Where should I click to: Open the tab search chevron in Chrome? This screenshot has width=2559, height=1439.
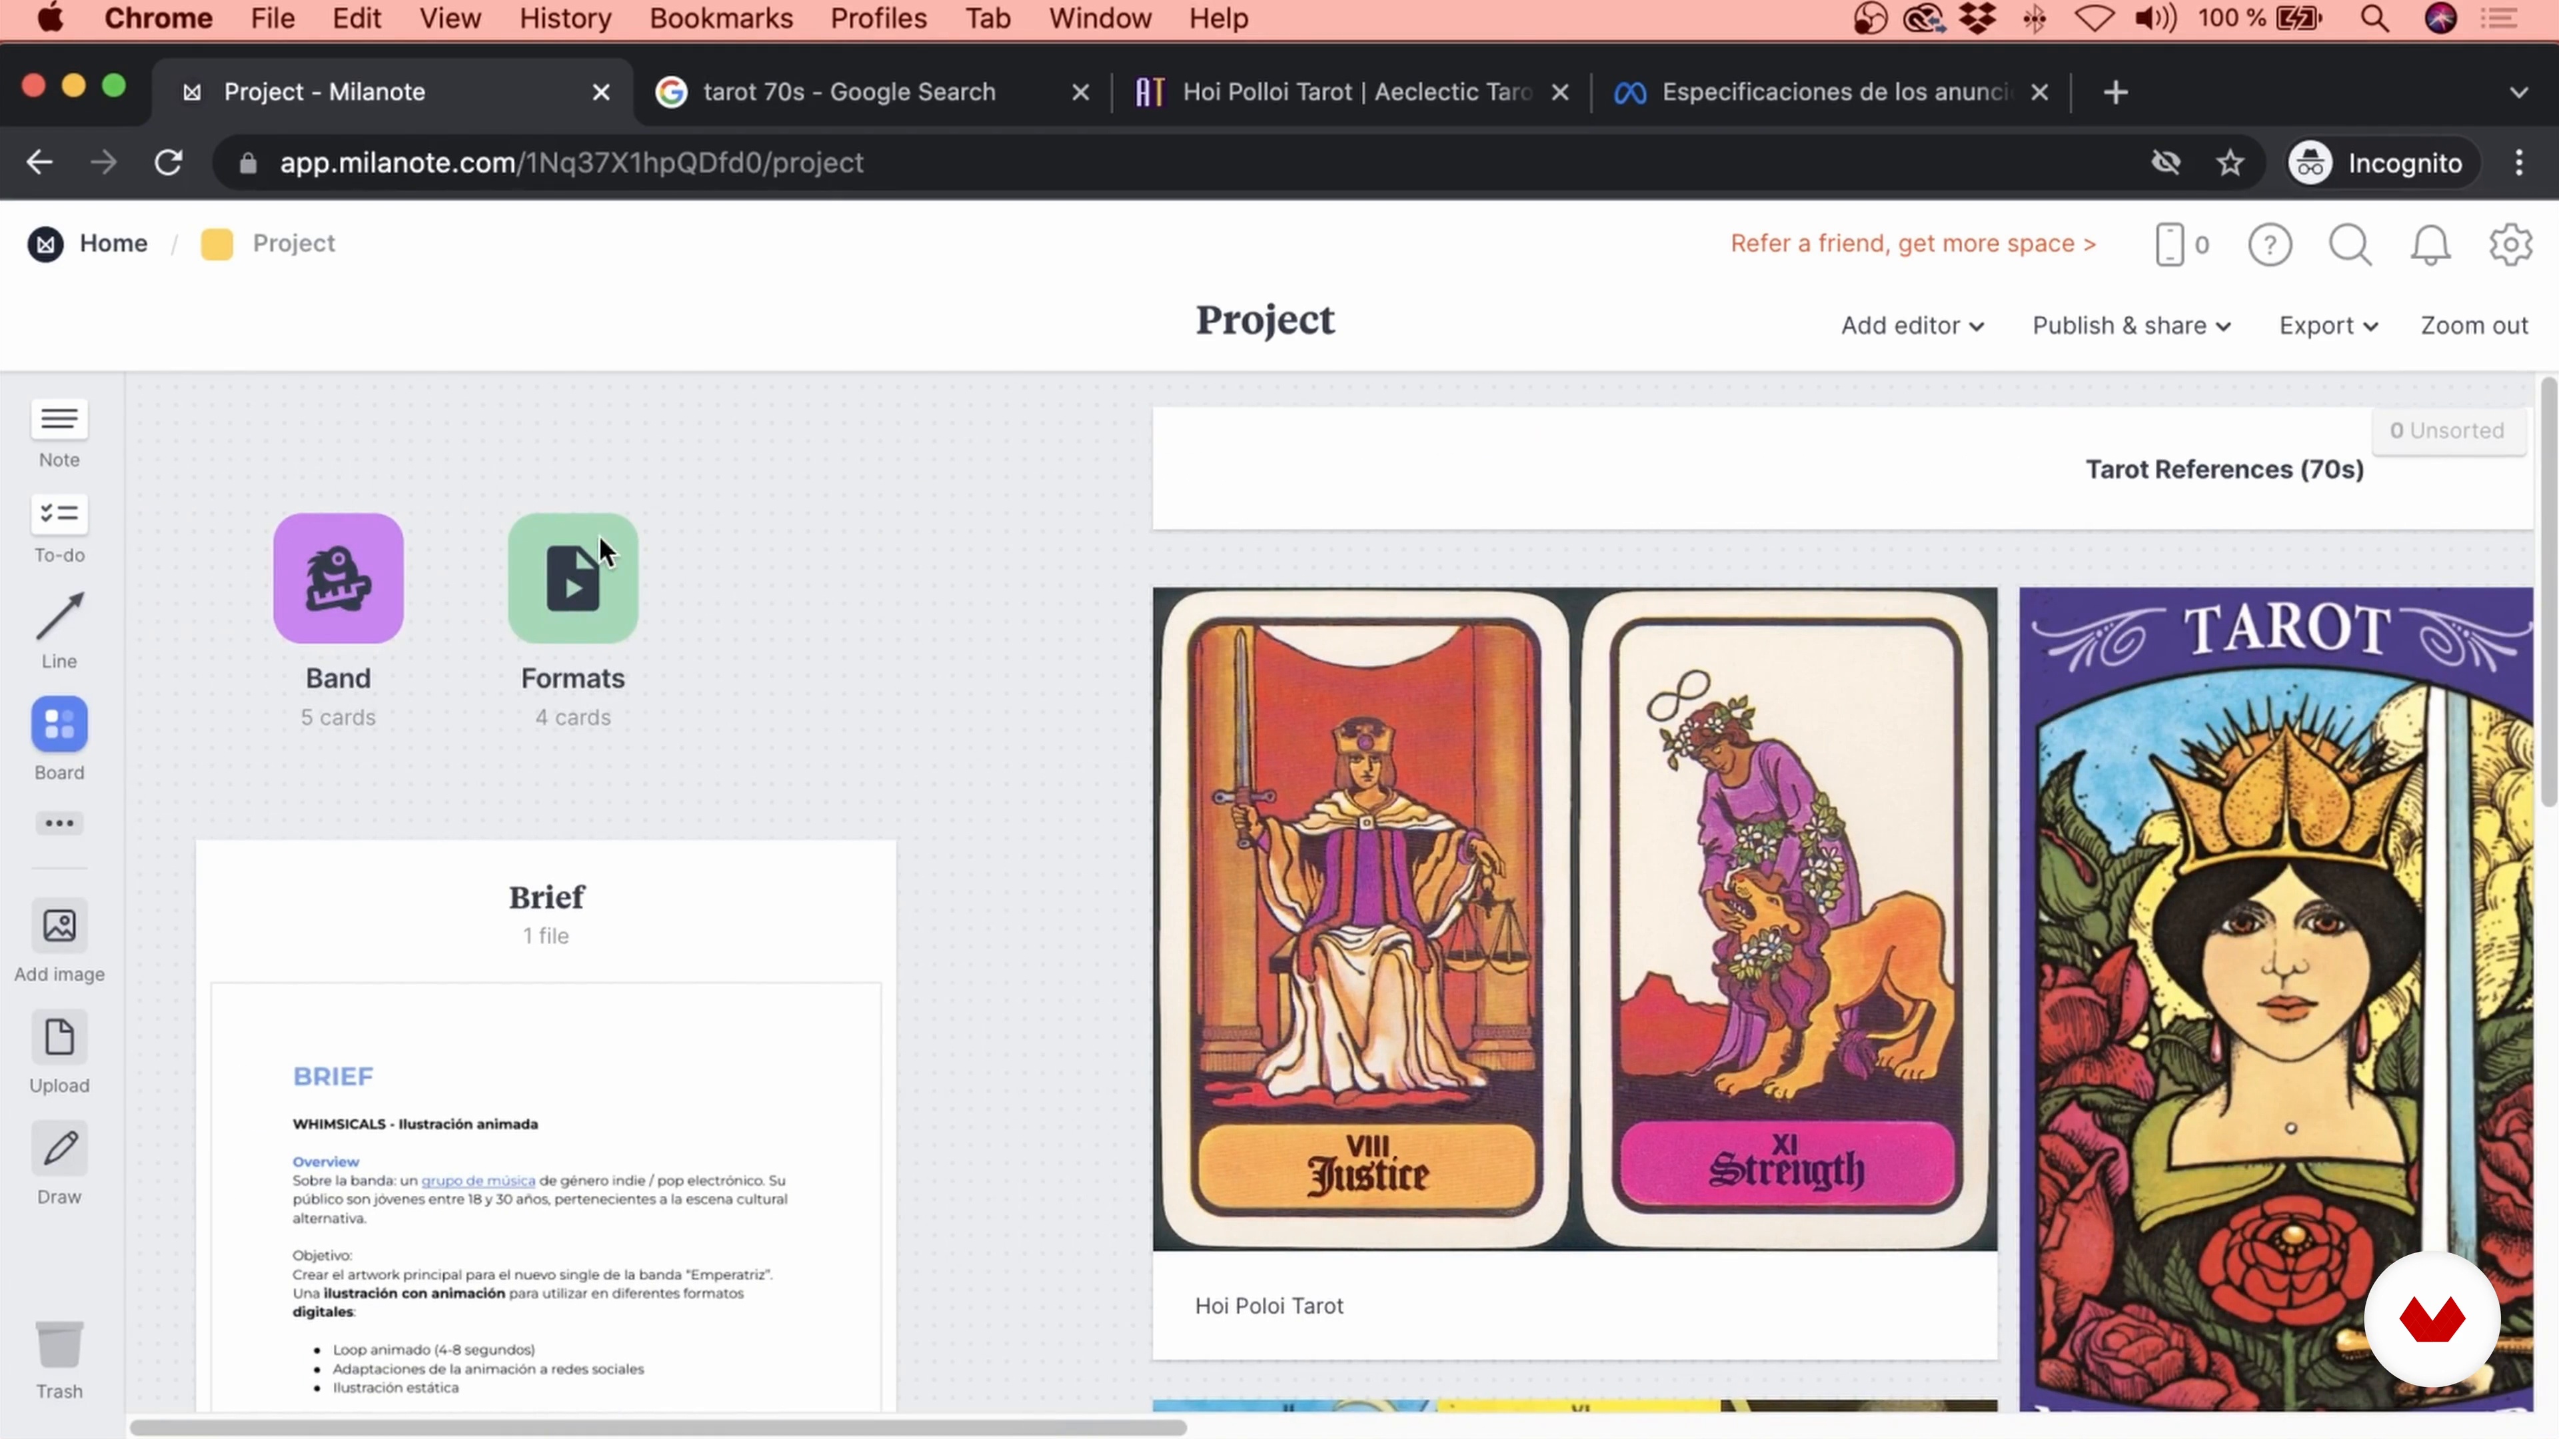[x=2518, y=93]
